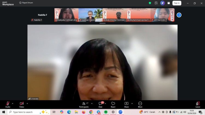Open the React emoji menu

tap(113, 104)
